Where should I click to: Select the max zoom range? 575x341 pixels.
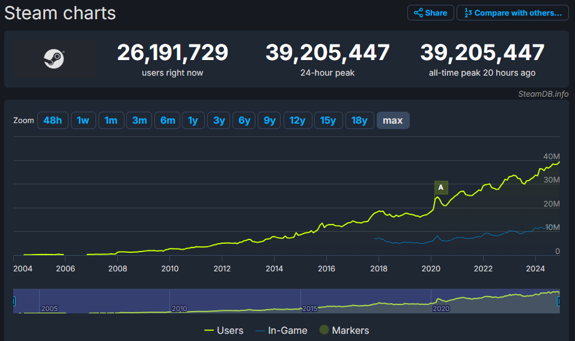(x=393, y=121)
